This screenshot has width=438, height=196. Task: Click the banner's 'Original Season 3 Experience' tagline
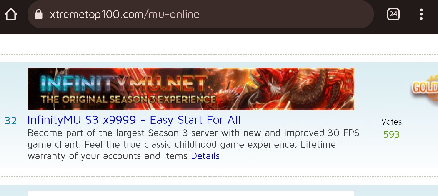pyautogui.click(x=128, y=99)
